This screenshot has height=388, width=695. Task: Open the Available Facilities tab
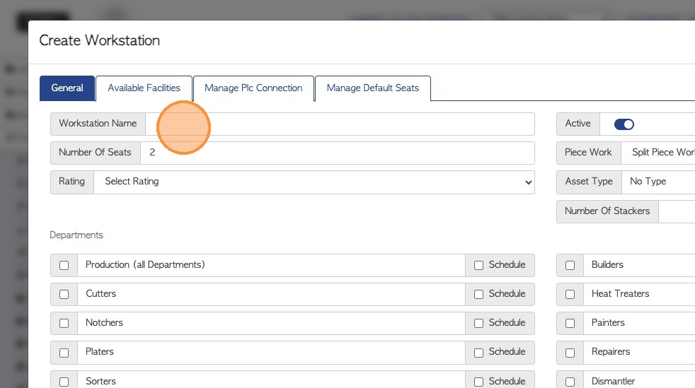144,88
